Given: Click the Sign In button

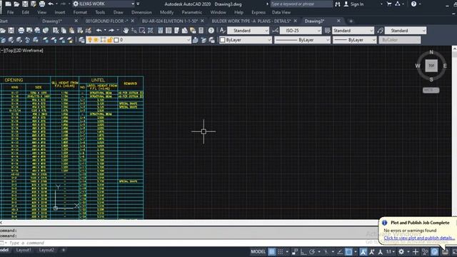Looking at the screenshot, I should (x=354, y=4).
